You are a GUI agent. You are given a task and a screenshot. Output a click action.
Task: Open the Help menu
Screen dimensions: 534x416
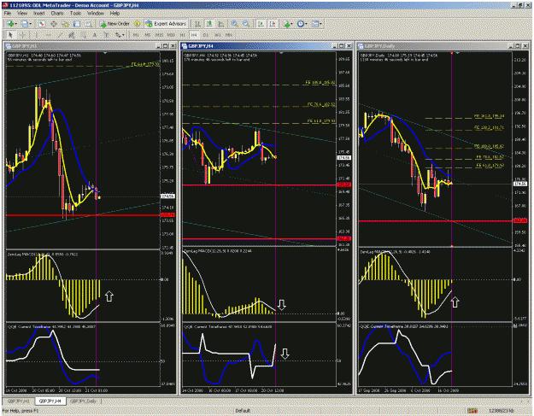point(114,14)
